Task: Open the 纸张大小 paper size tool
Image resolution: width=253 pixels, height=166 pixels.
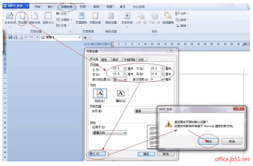Action: (48, 18)
